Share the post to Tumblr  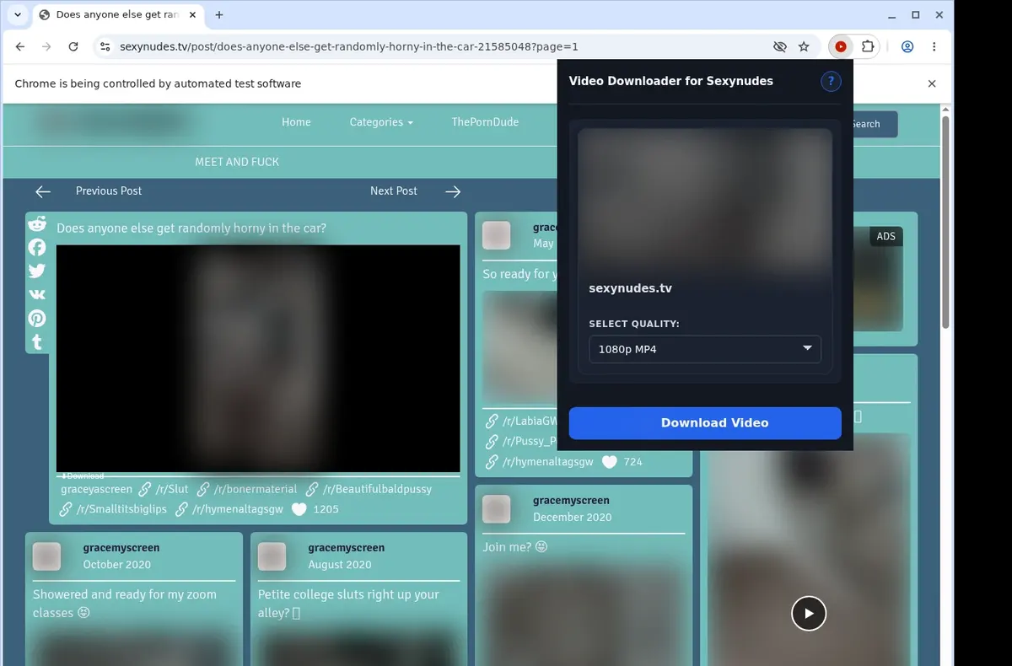point(37,341)
